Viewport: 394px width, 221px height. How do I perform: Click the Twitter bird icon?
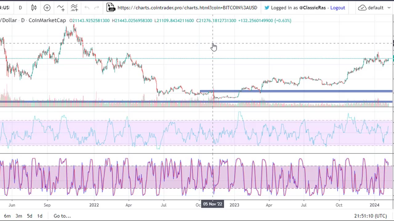pyautogui.click(x=267, y=8)
